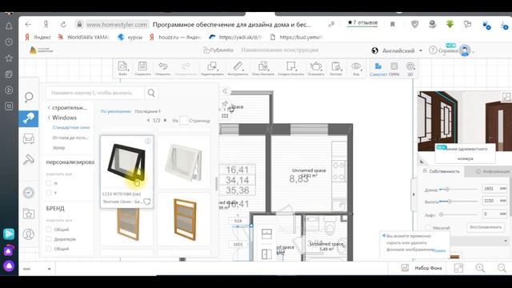Click the lift value field 0
Viewport: 512px width, 288px height.
(494, 214)
